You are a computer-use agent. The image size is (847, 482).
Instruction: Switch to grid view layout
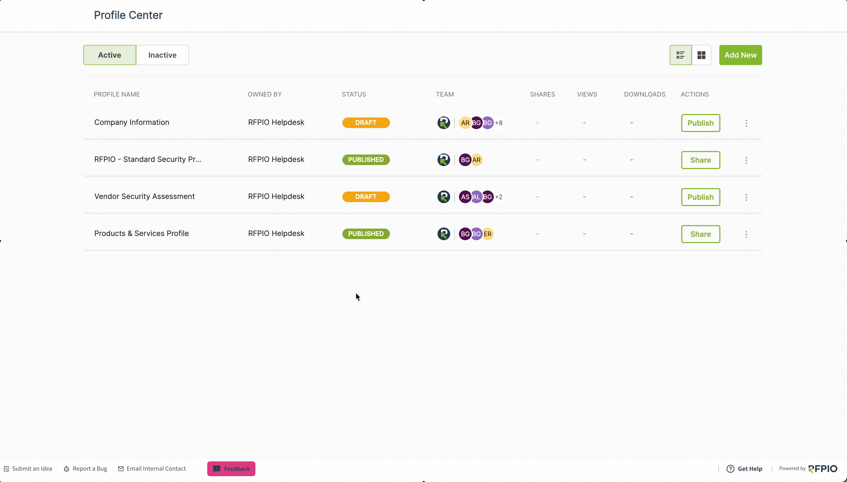701,55
